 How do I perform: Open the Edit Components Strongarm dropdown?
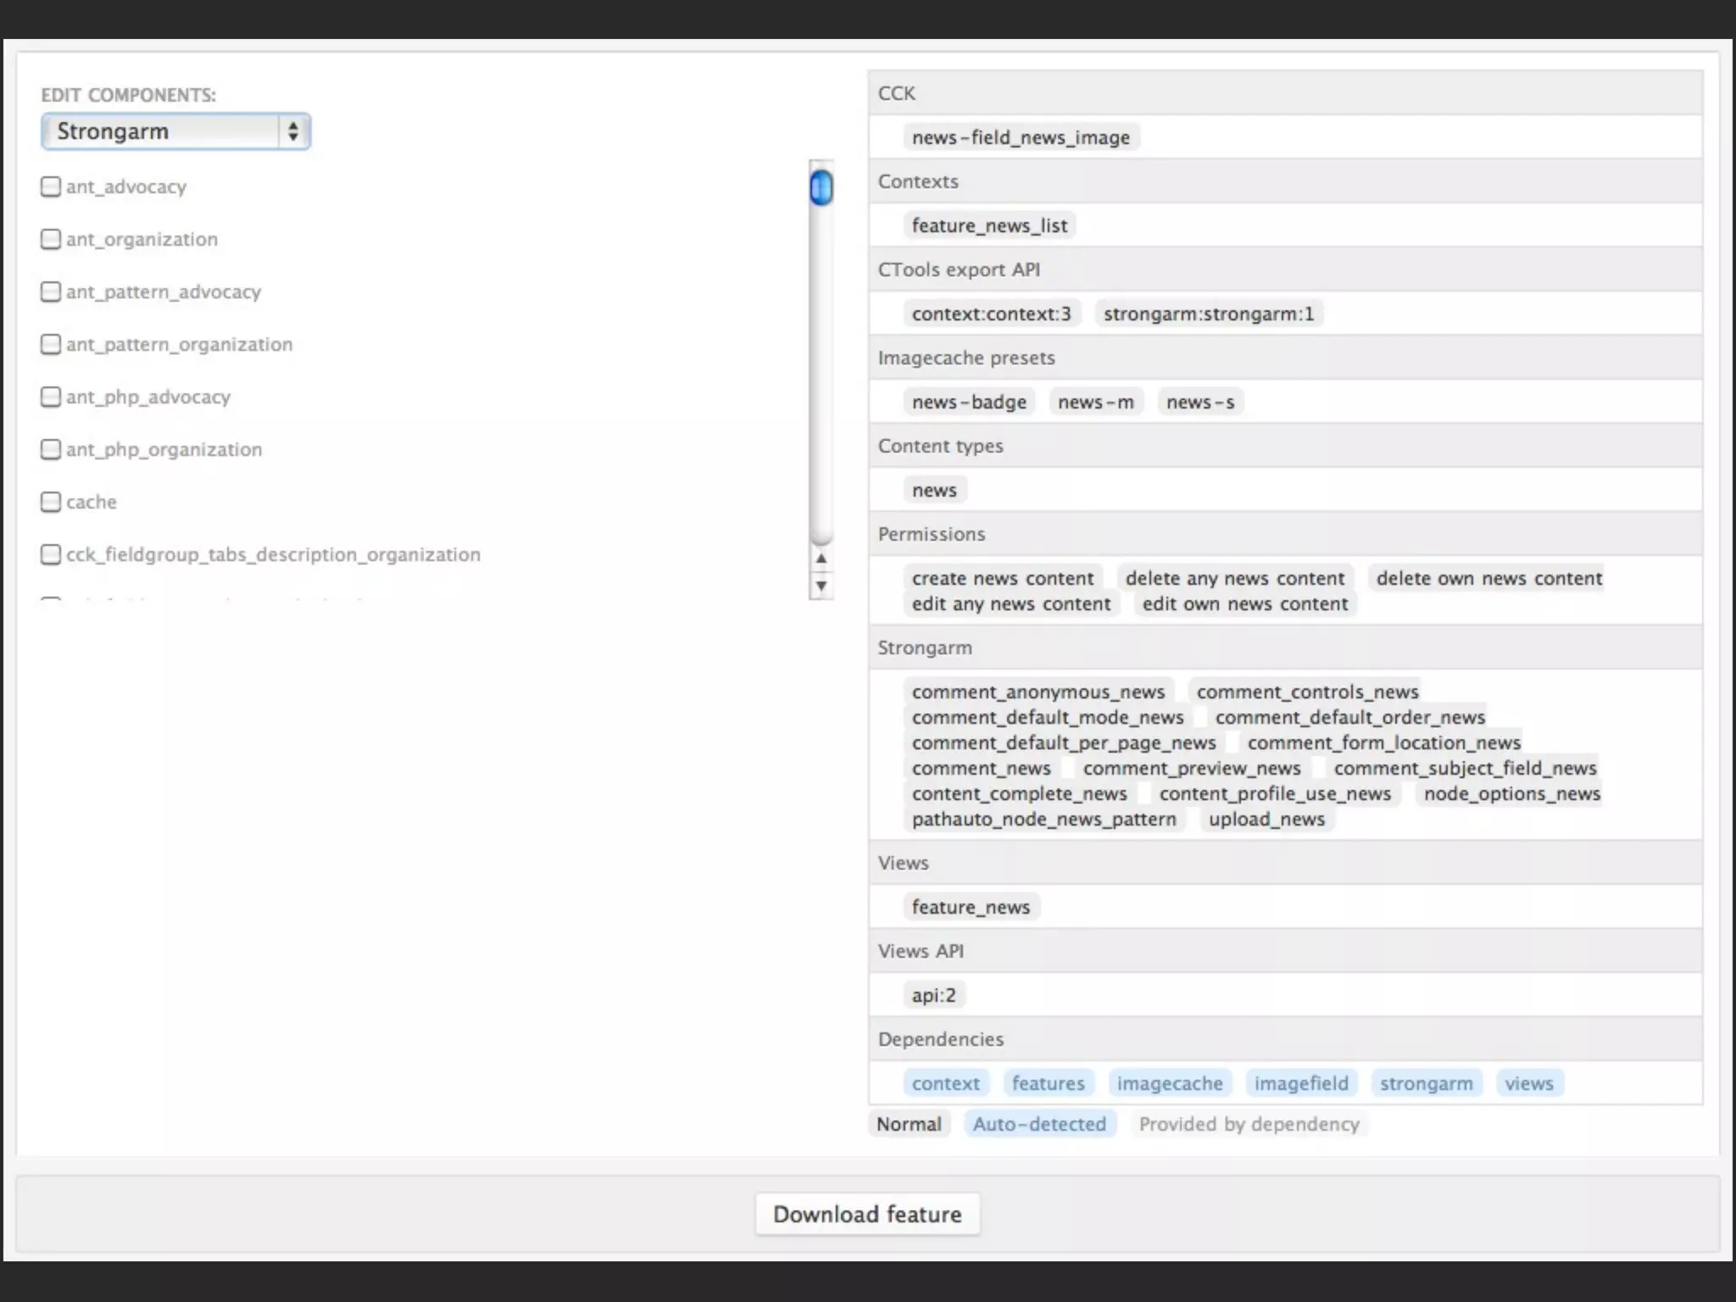coord(176,131)
